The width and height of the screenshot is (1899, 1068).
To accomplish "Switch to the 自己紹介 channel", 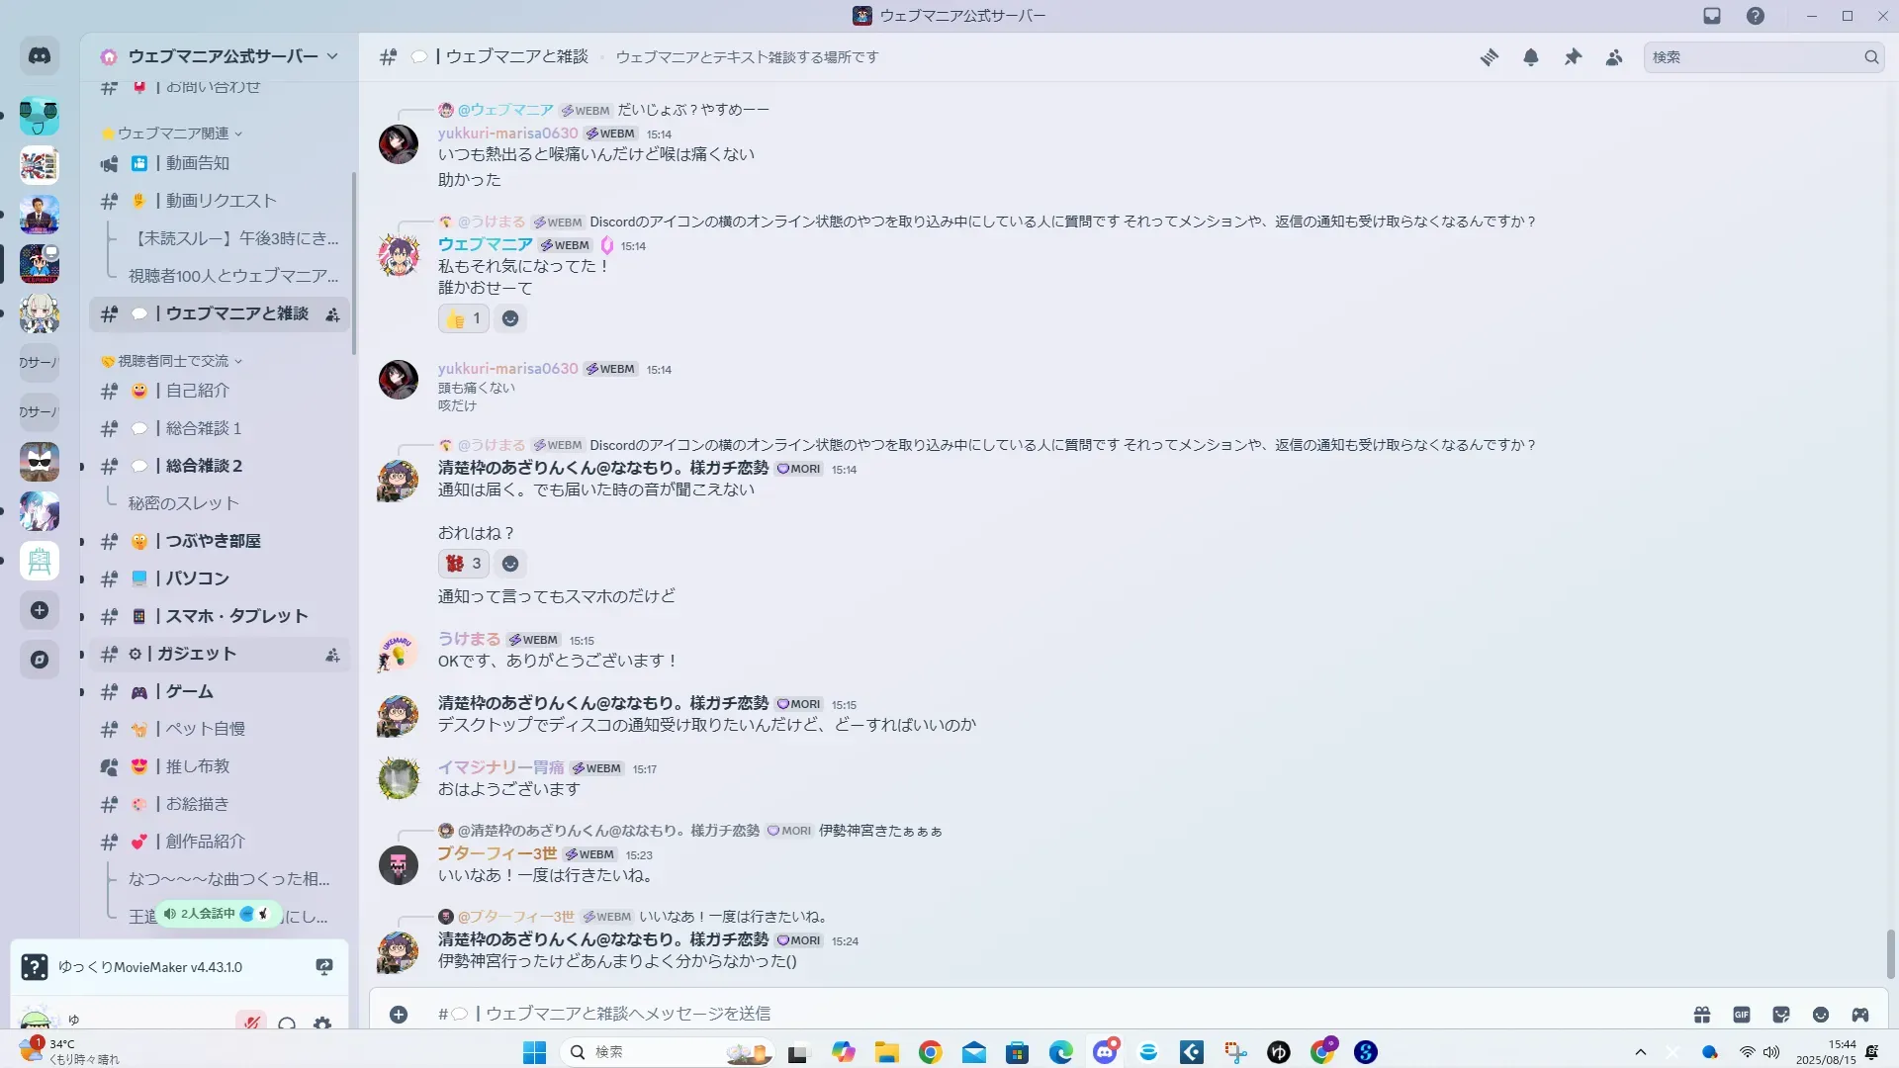I will [197, 391].
